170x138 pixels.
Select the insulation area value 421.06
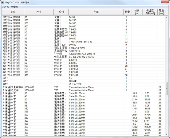[147, 130]
